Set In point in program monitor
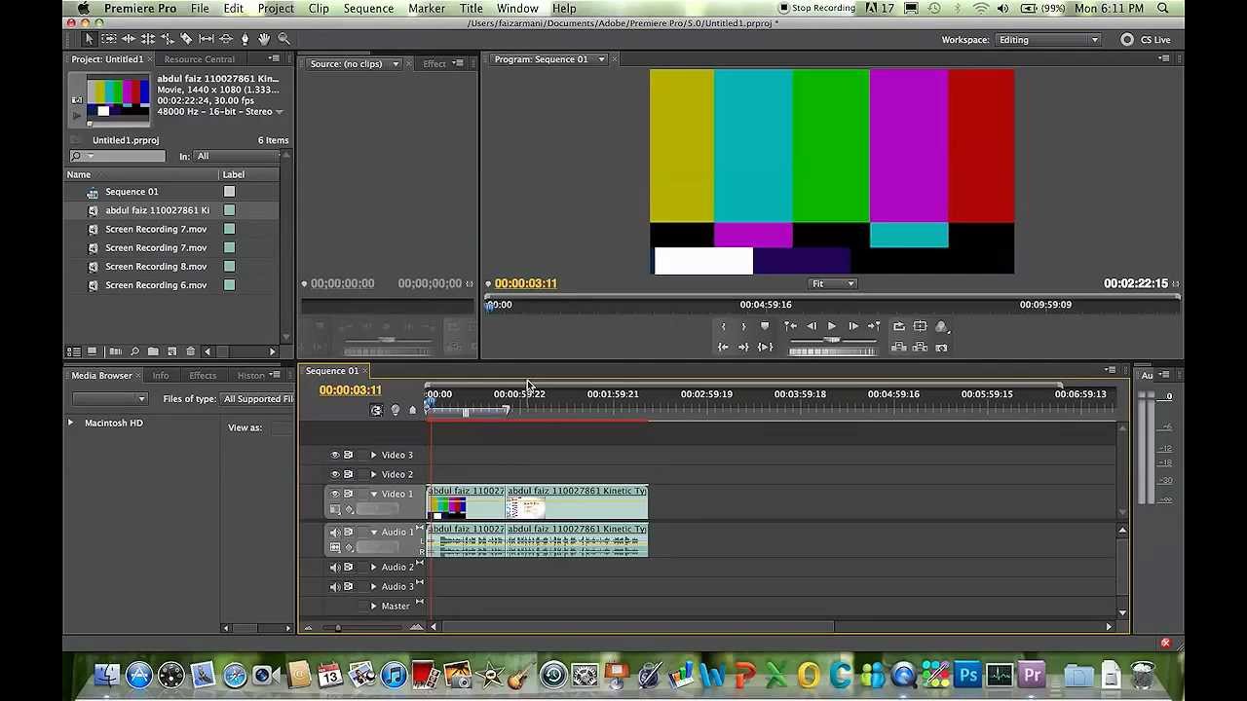The width and height of the screenshot is (1247, 701). pyautogui.click(x=723, y=326)
